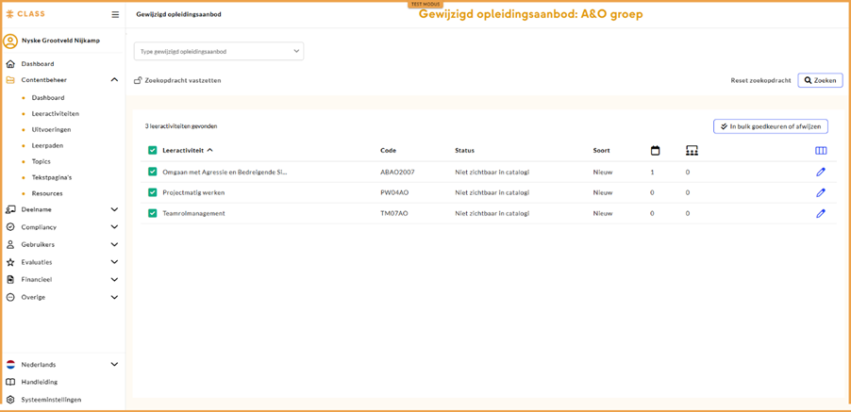
Task: Toggle the select-all Leeractiviteit checkbox
Action: pyautogui.click(x=153, y=151)
